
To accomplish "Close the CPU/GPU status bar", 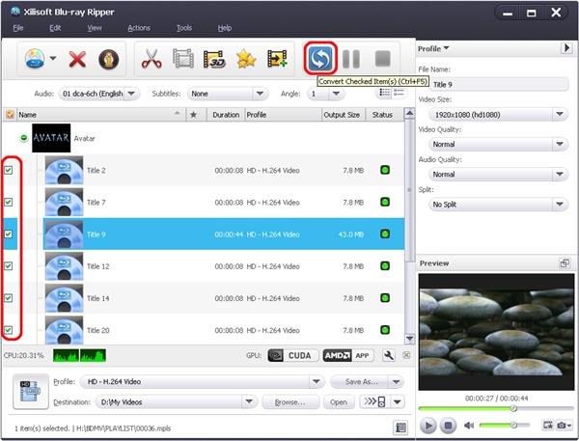I will 406,355.
